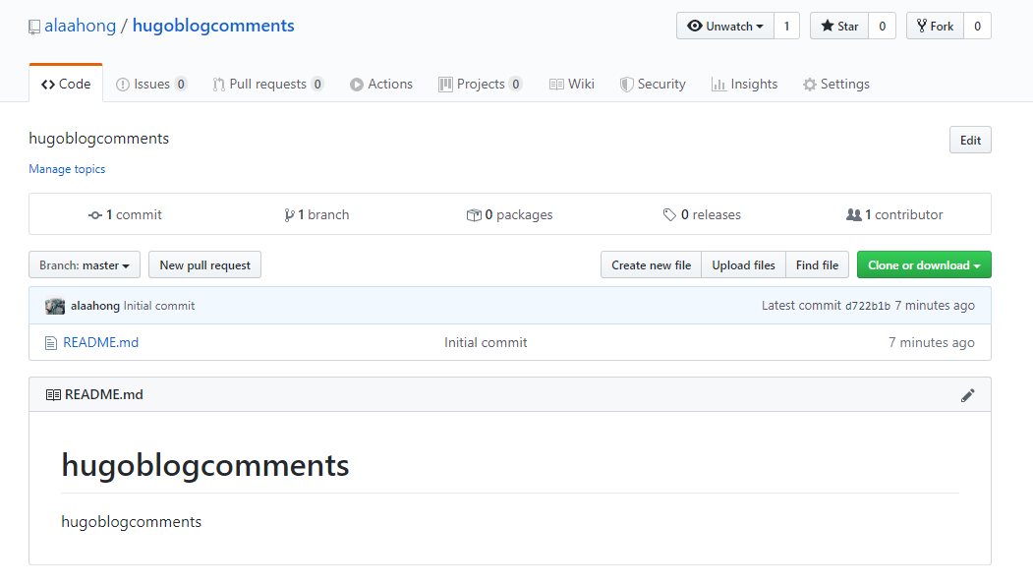The height and width of the screenshot is (585, 1033).
Task: Click the Create new file button
Action: 652,264
